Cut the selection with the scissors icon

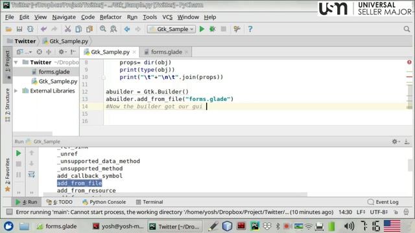coord(67,29)
